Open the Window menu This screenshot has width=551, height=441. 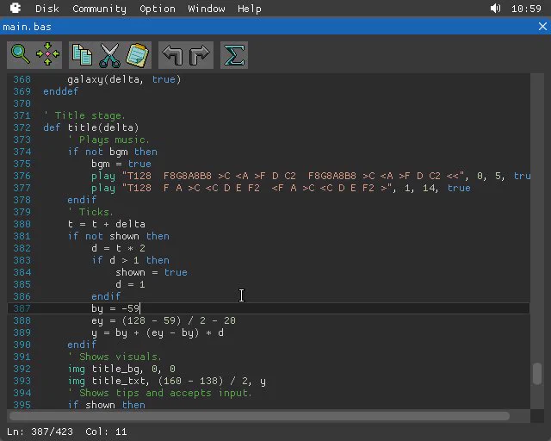207,9
